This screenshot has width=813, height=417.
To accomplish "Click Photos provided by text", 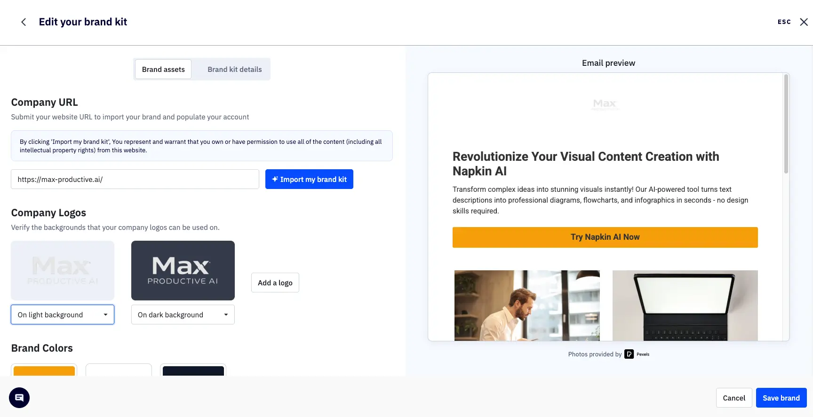I will coord(595,354).
